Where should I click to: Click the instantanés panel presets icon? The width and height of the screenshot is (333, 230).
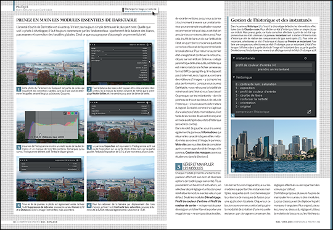click(x=305, y=58)
